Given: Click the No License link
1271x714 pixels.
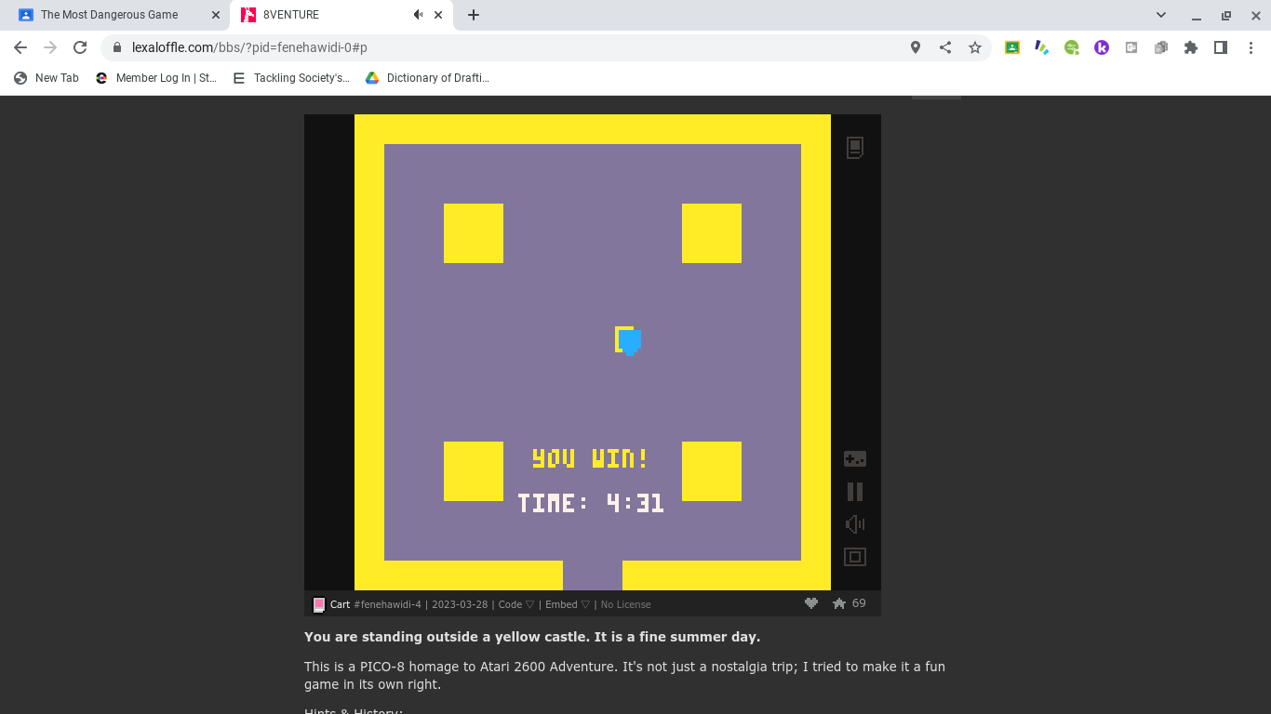Looking at the screenshot, I should click(x=625, y=604).
